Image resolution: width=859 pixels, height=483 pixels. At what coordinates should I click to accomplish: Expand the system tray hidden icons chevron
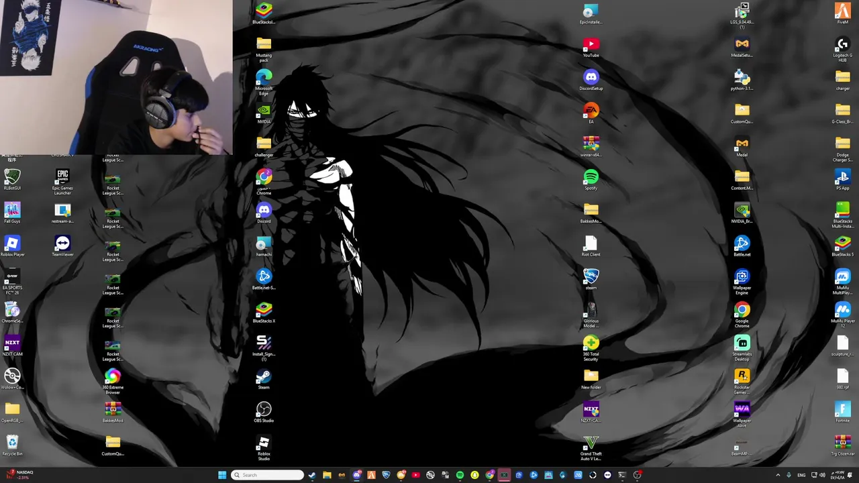point(778,475)
